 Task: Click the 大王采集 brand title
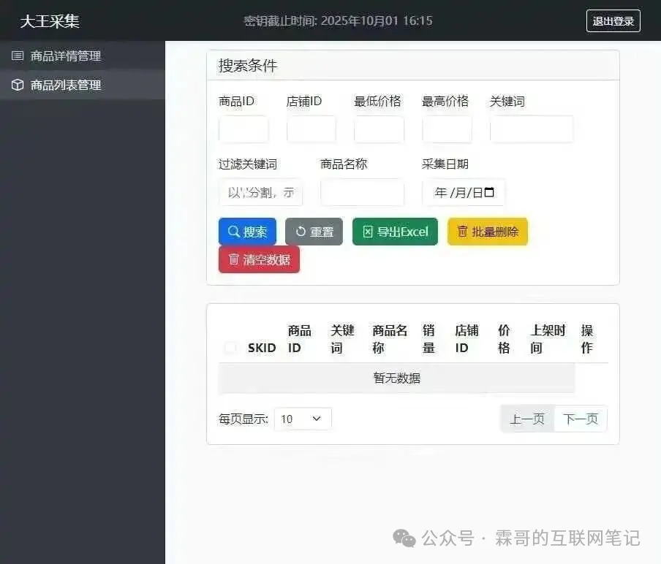point(50,21)
